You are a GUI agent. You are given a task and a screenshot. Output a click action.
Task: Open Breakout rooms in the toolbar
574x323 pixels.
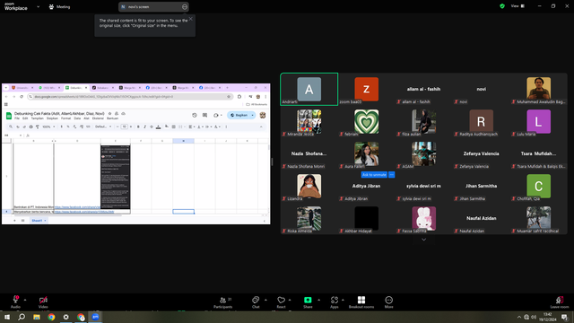361,302
